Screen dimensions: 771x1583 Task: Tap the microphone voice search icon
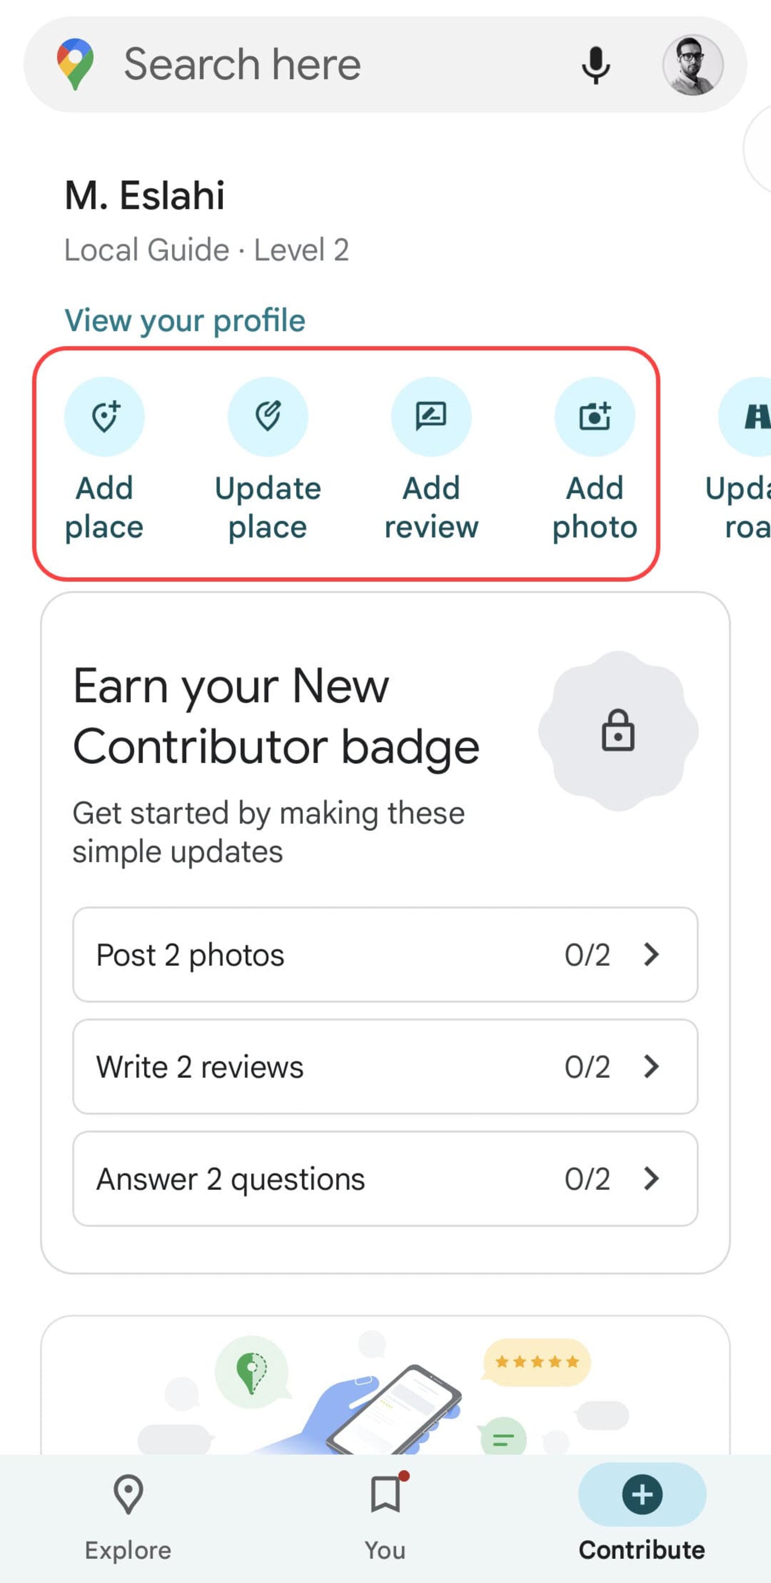(596, 65)
